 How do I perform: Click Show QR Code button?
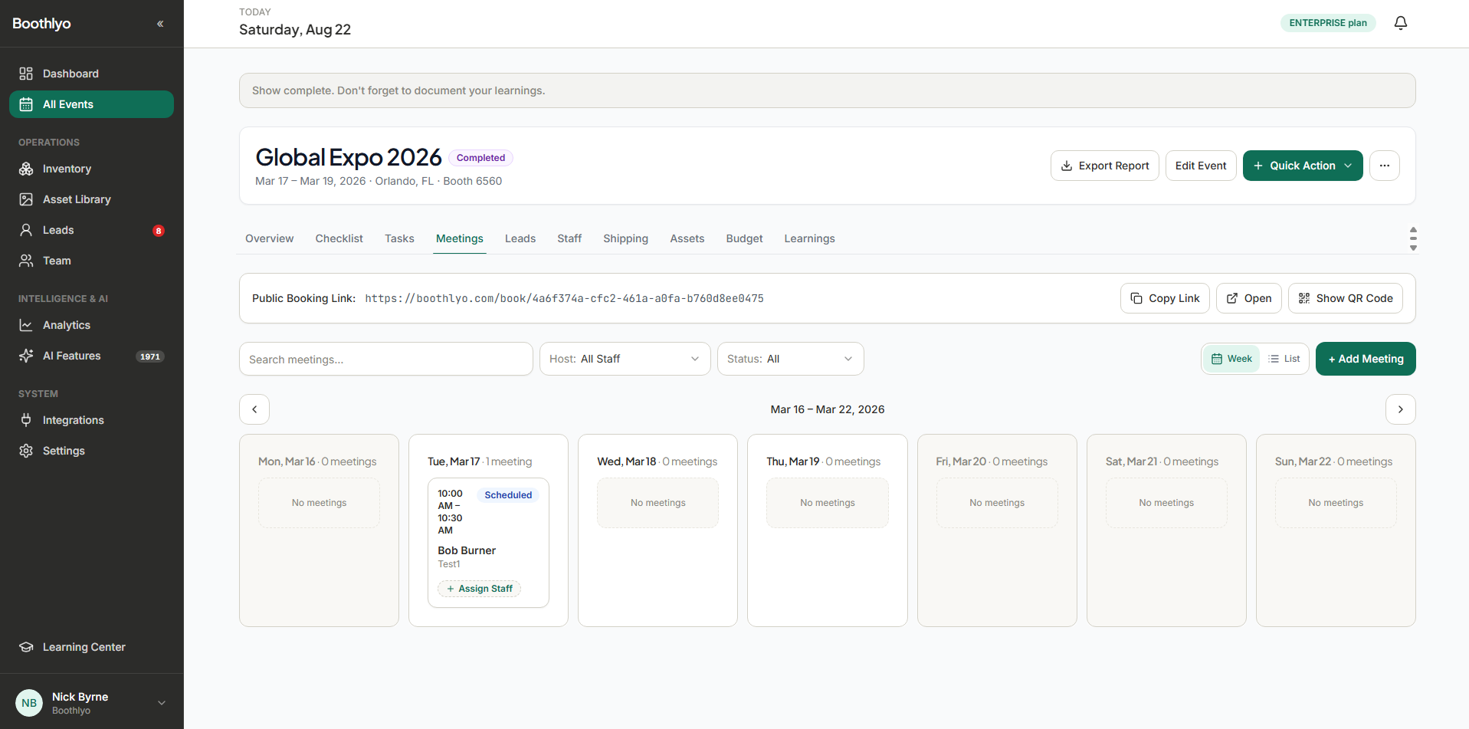click(x=1345, y=298)
